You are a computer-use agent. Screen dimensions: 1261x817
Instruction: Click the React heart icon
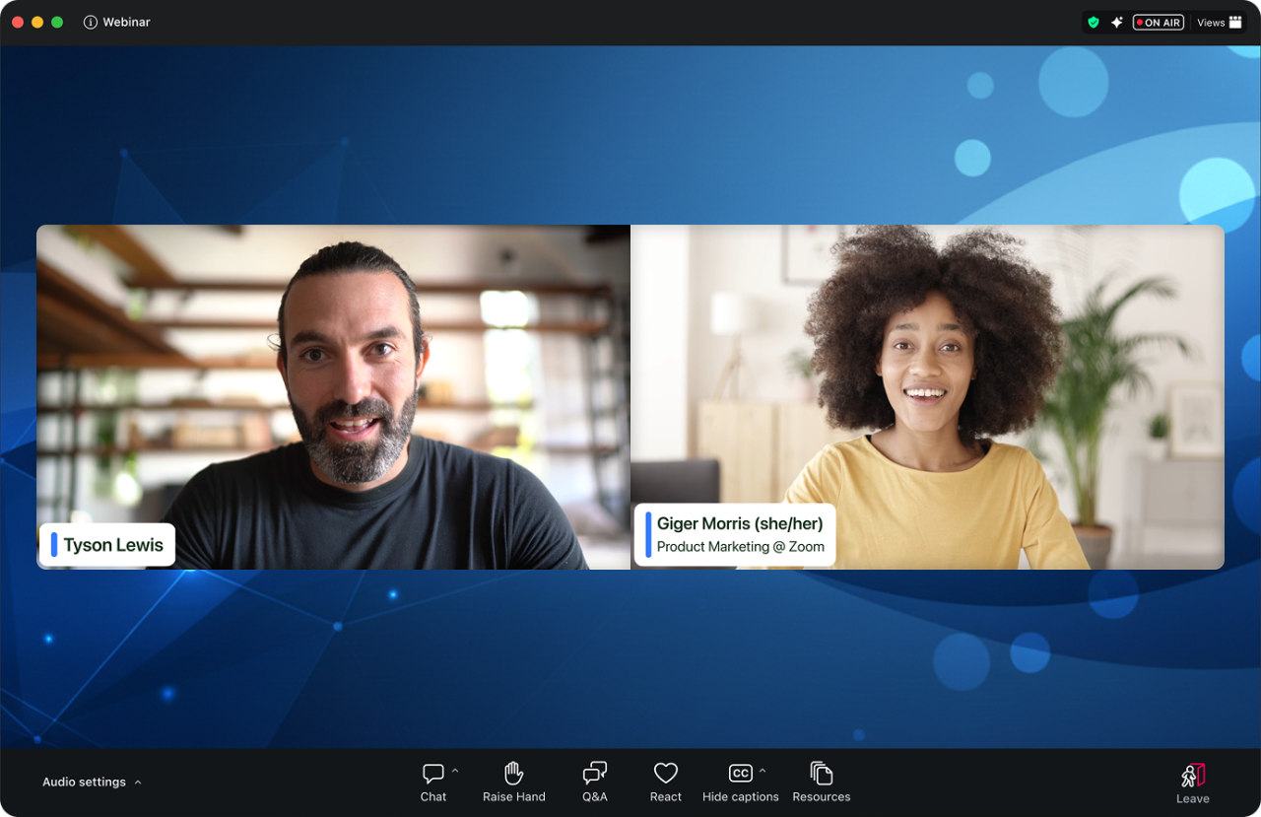coord(666,774)
